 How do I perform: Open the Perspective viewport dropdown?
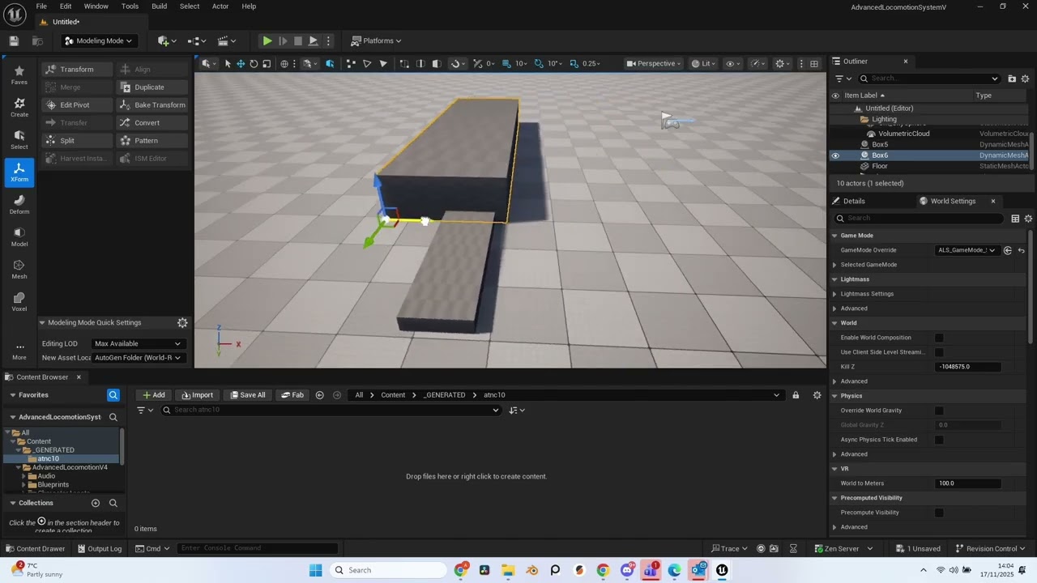pyautogui.click(x=655, y=63)
